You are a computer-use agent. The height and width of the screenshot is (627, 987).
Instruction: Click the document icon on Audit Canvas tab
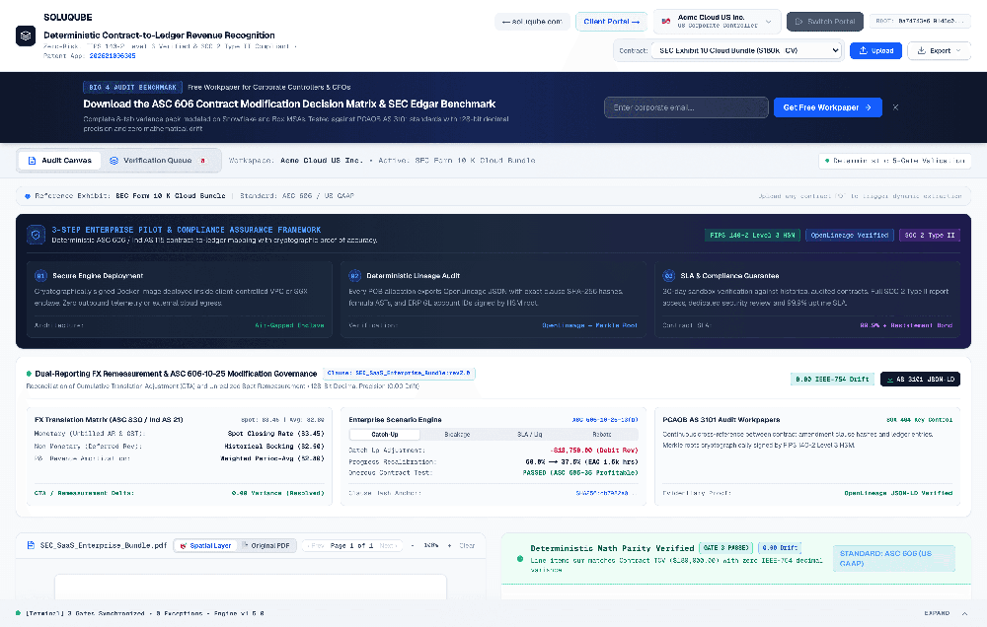33,161
